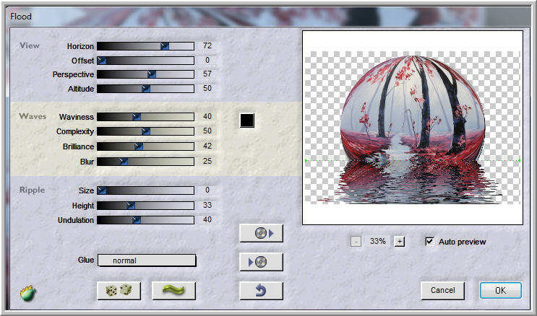
Task: Adjust the Brilliance slider
Action: coord(145,146)
